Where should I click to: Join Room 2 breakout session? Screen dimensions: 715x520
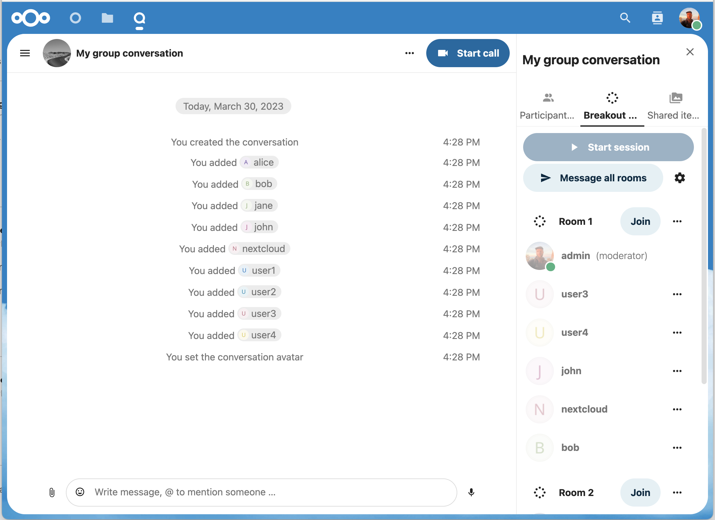click(x=640, y=492)
